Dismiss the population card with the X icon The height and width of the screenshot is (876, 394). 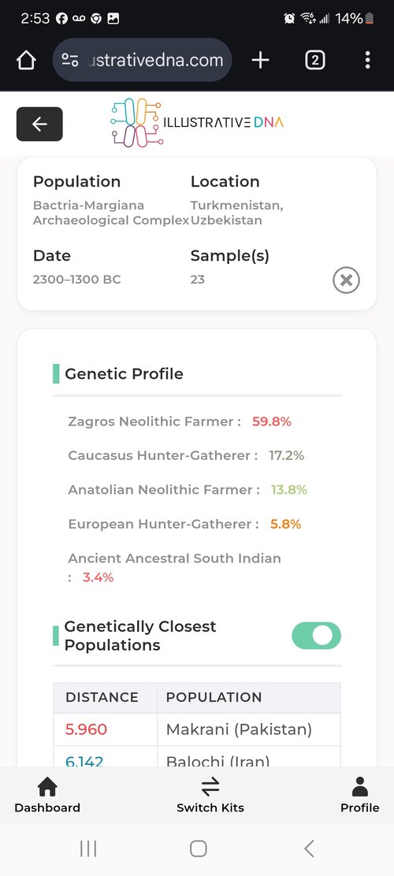[346, 280]
